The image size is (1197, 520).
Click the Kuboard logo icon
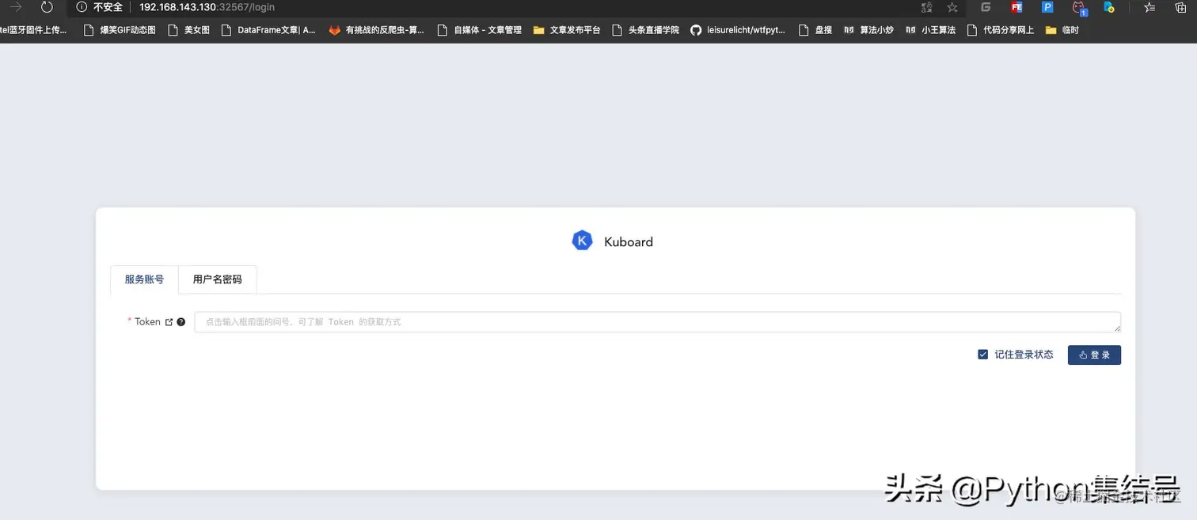(x=582, y=240)
